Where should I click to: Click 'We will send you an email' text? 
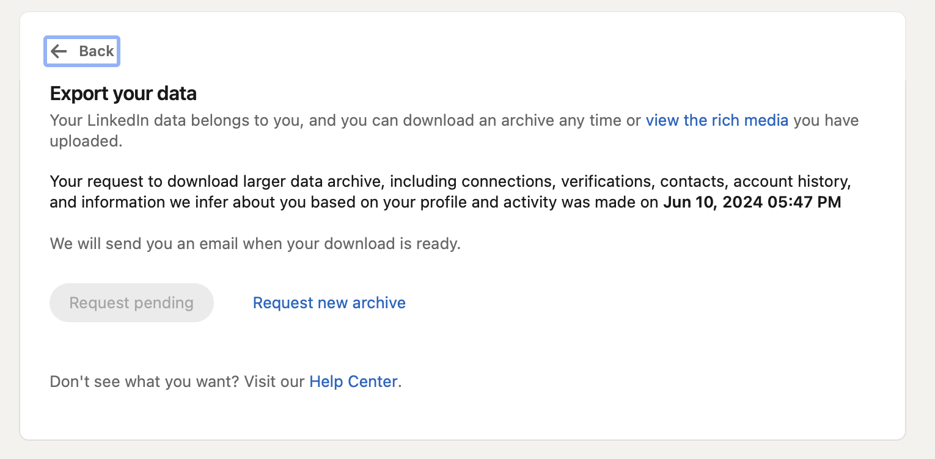click(x=255, y=244)
